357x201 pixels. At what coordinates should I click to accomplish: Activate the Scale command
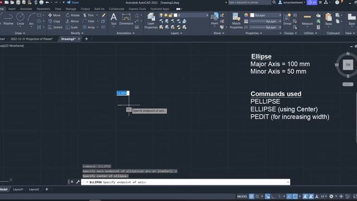[72, 27]
